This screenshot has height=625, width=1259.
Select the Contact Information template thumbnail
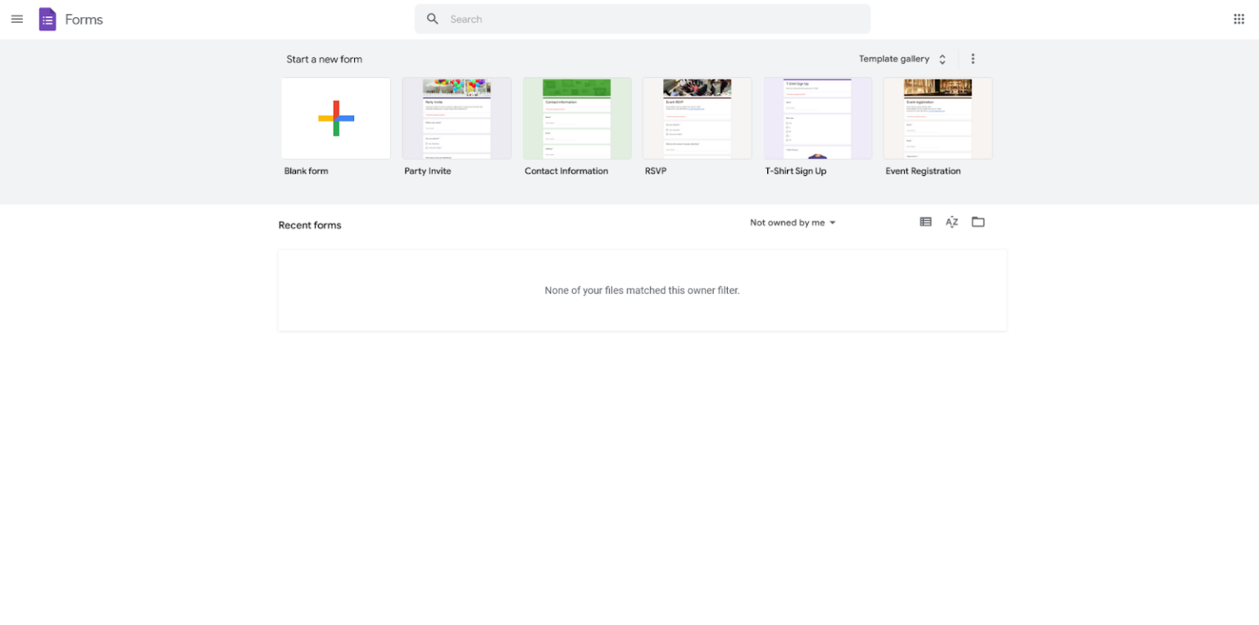click(577, 117)
